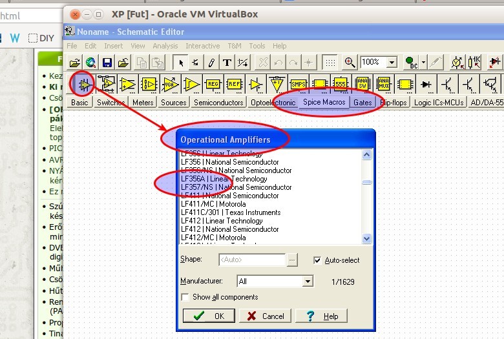Select the SMPS component icon
The image size is (504, 339).
pyautogui.click(x=298, y=85)
